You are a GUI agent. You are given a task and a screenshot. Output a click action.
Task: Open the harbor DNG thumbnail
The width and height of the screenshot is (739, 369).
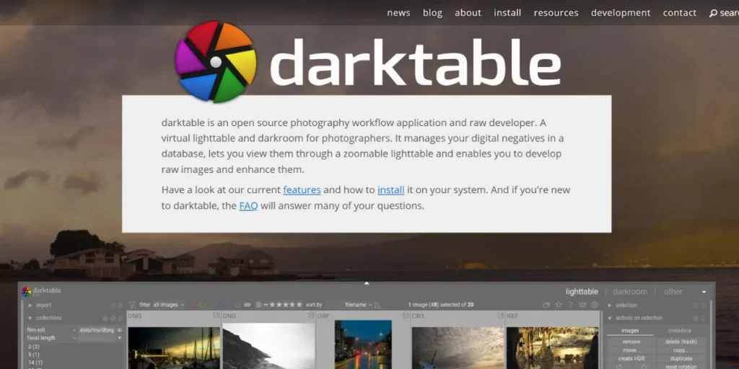pyautogui.click(x=174, y=348)
